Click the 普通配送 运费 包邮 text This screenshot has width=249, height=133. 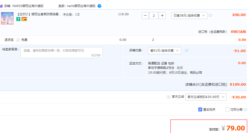point(161,63)
